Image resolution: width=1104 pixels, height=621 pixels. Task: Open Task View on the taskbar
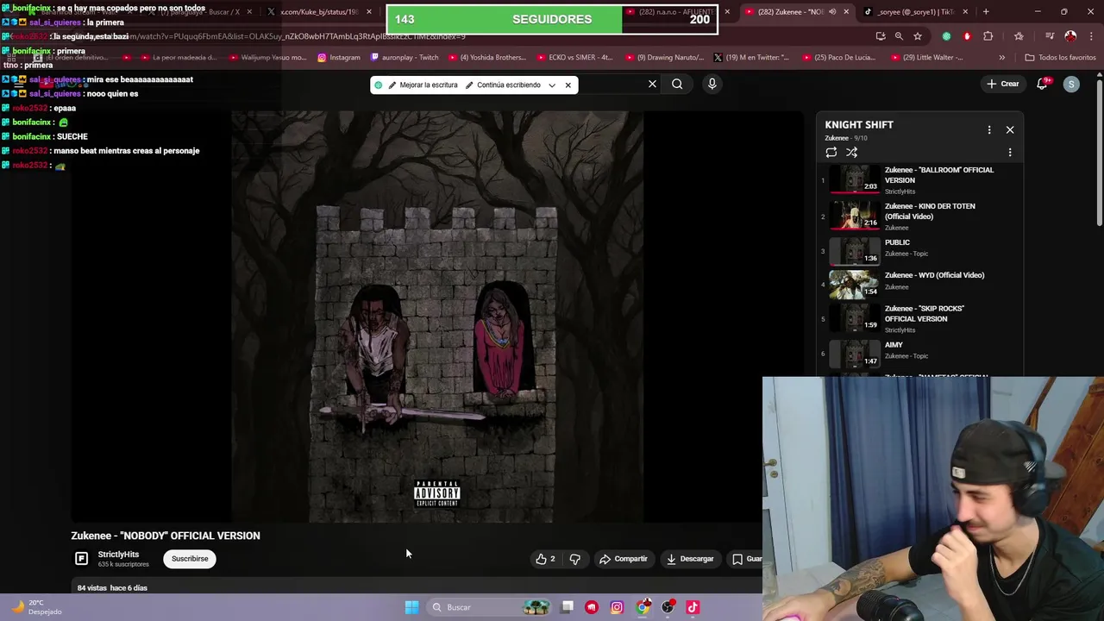(x=568, y=607)
